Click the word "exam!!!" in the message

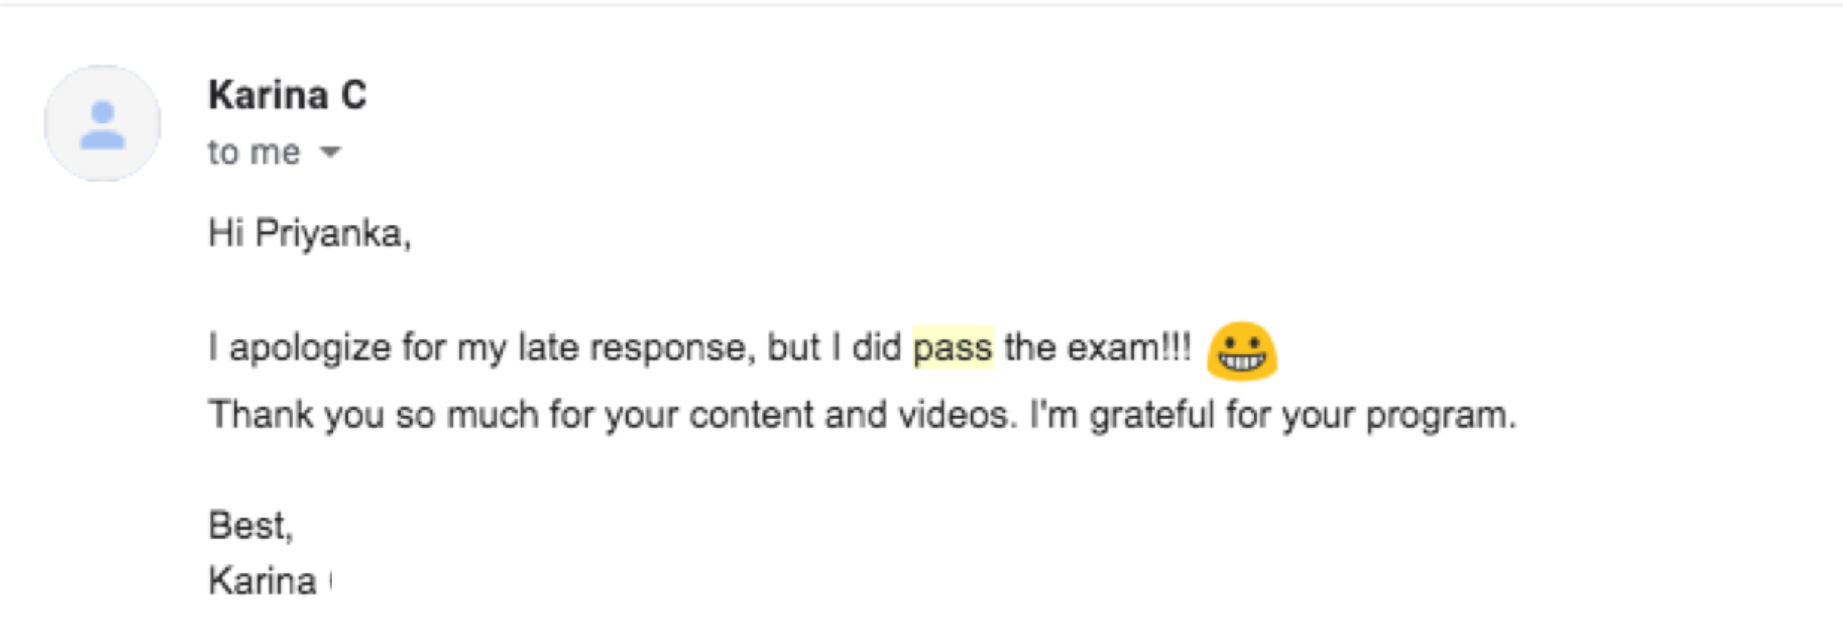[x=1129, y=348]
